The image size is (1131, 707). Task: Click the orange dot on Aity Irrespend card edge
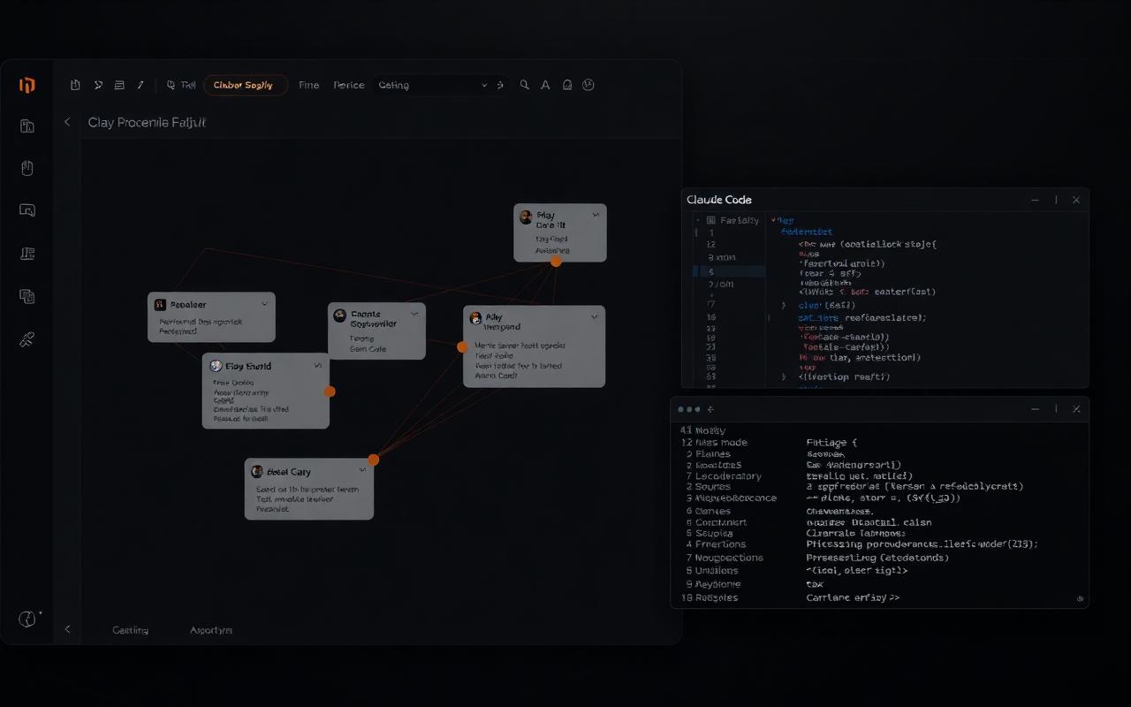pyautogui.click(x=461, y=346)
